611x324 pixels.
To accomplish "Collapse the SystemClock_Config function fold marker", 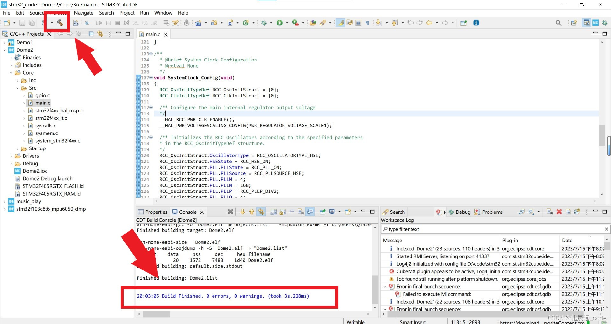I will tap(151, 78).
